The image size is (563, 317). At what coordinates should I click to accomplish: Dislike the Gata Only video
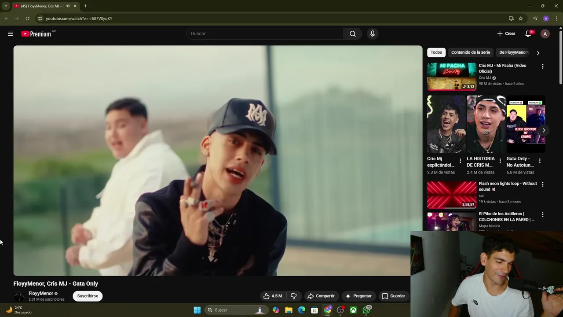click(293, 296)
